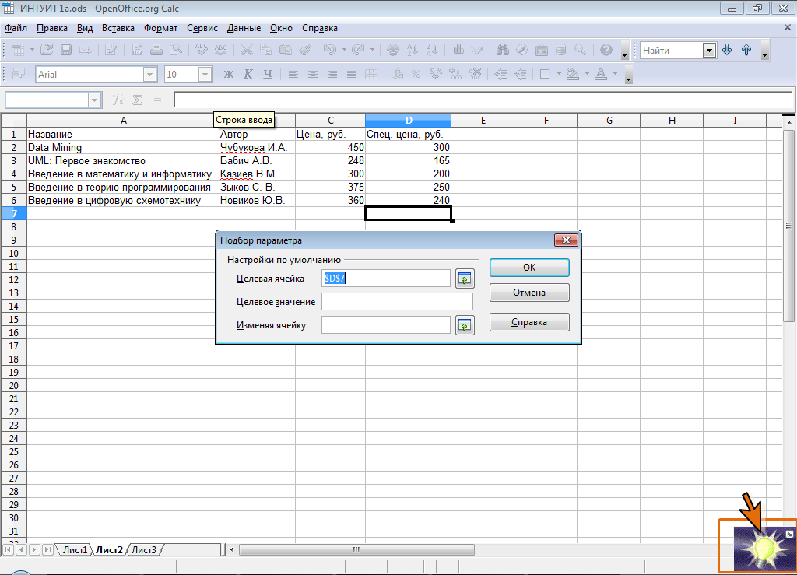
Task: Click the Print toolbar icon
Action: 156,50
